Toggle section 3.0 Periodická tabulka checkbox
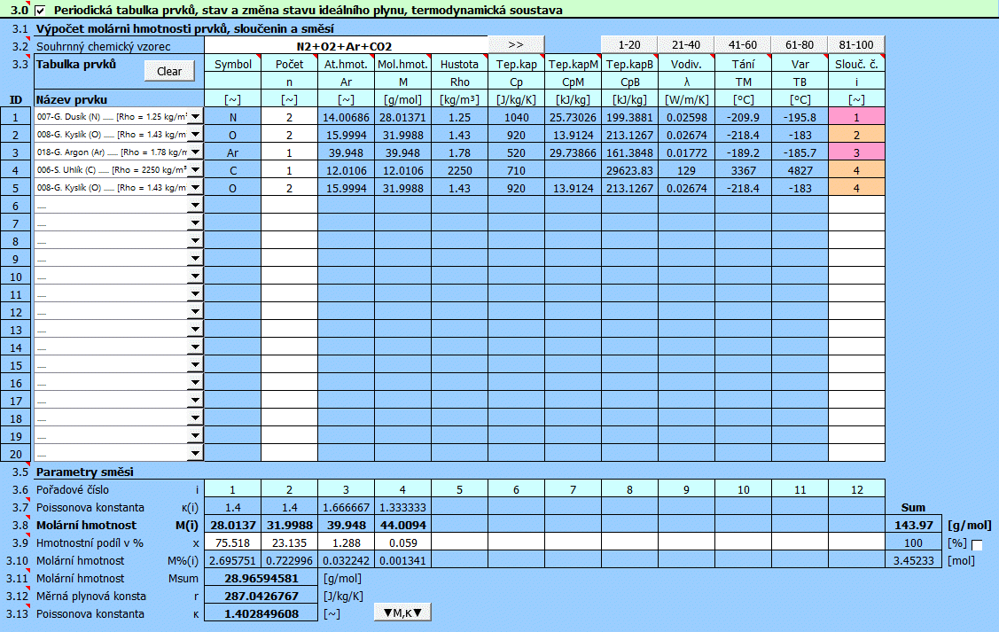This screenshot has height=632, width=999. point(40,11)
